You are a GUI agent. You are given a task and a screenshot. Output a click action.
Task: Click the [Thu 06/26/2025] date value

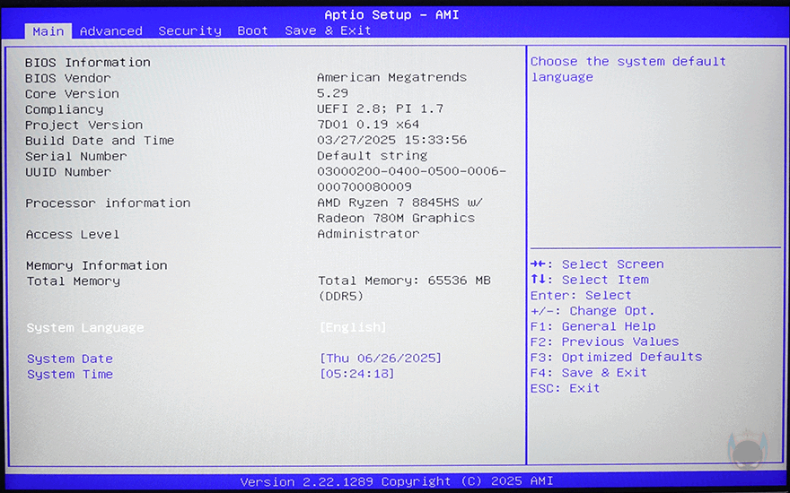tap(381, 359)
